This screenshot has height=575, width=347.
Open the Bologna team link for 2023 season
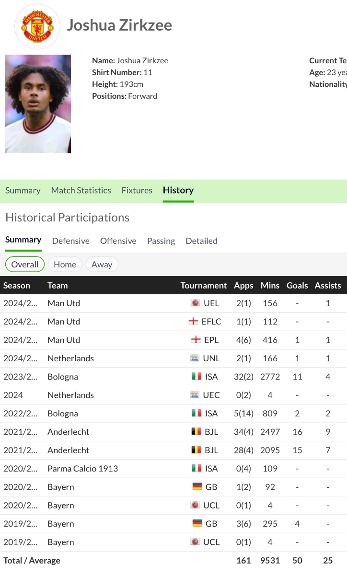point(63,377)
